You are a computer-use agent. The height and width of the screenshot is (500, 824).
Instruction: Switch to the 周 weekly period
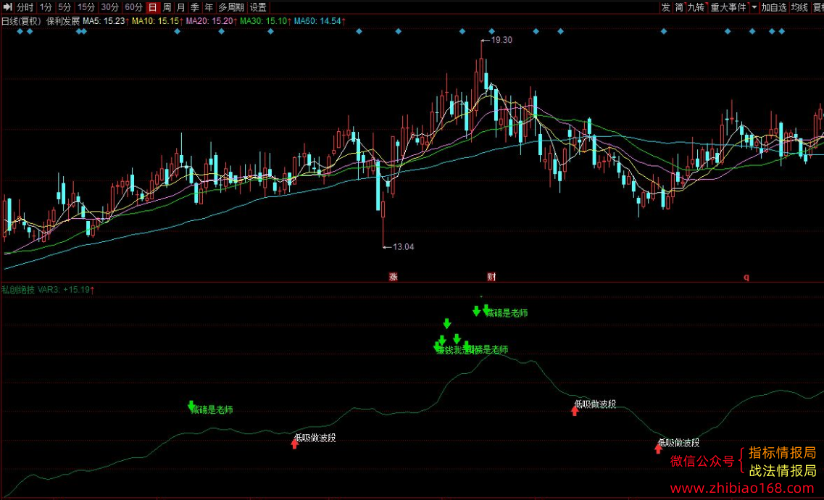point(167,7)
